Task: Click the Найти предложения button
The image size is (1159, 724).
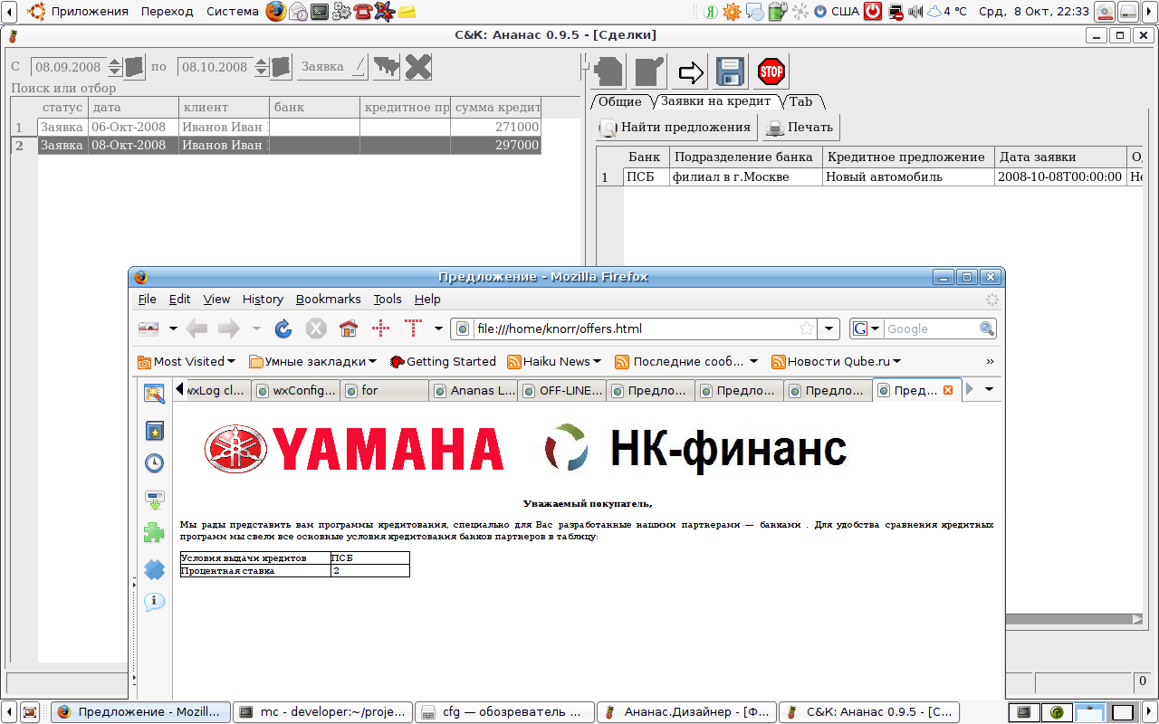Action: 675,128
